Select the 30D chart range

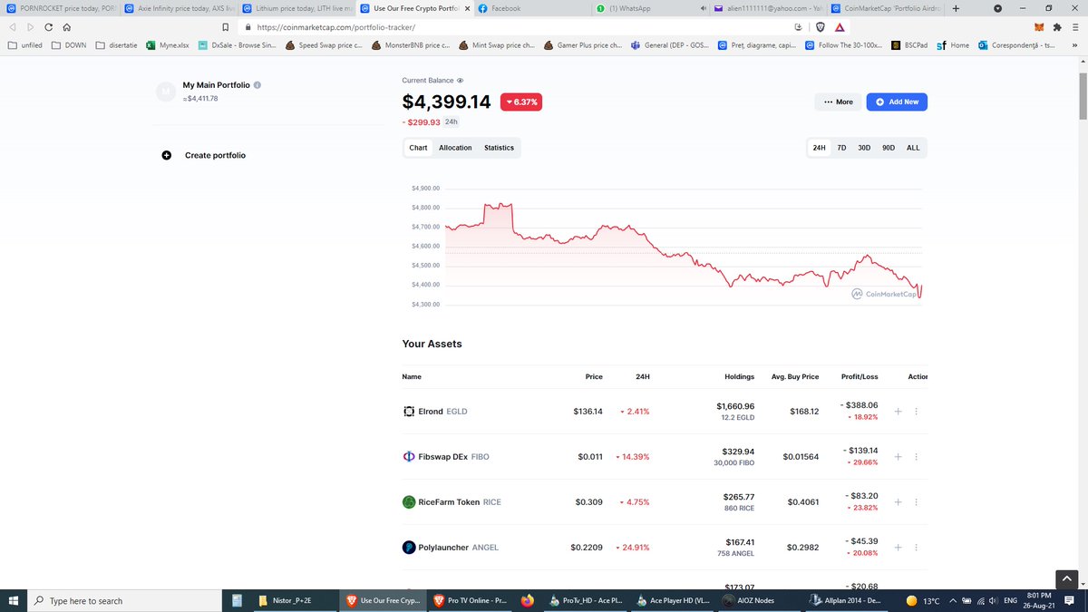(864, 148)
